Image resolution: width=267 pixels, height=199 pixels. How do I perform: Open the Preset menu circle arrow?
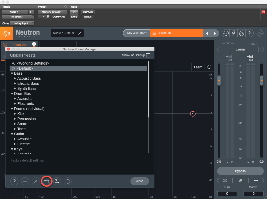coord(66,7)
